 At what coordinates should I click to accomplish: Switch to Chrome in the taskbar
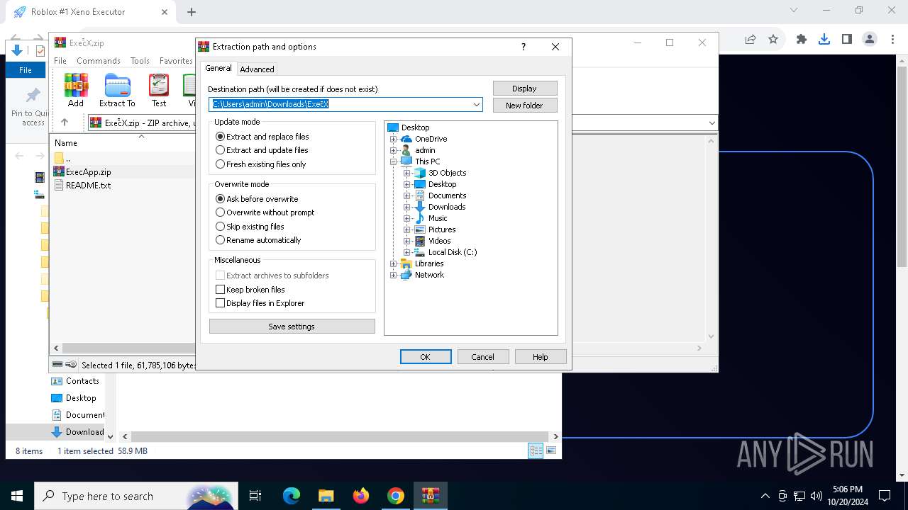point(396,496)
